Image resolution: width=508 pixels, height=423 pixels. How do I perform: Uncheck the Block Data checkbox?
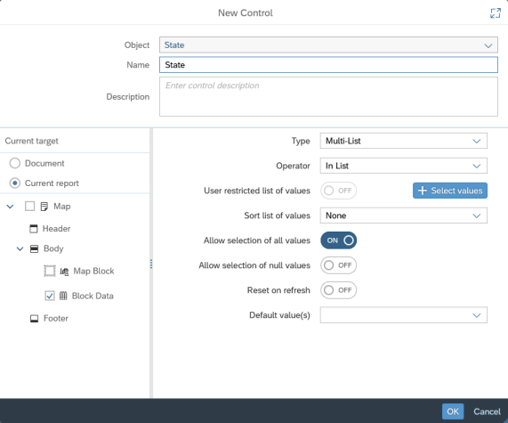click(x=50, y=296)
